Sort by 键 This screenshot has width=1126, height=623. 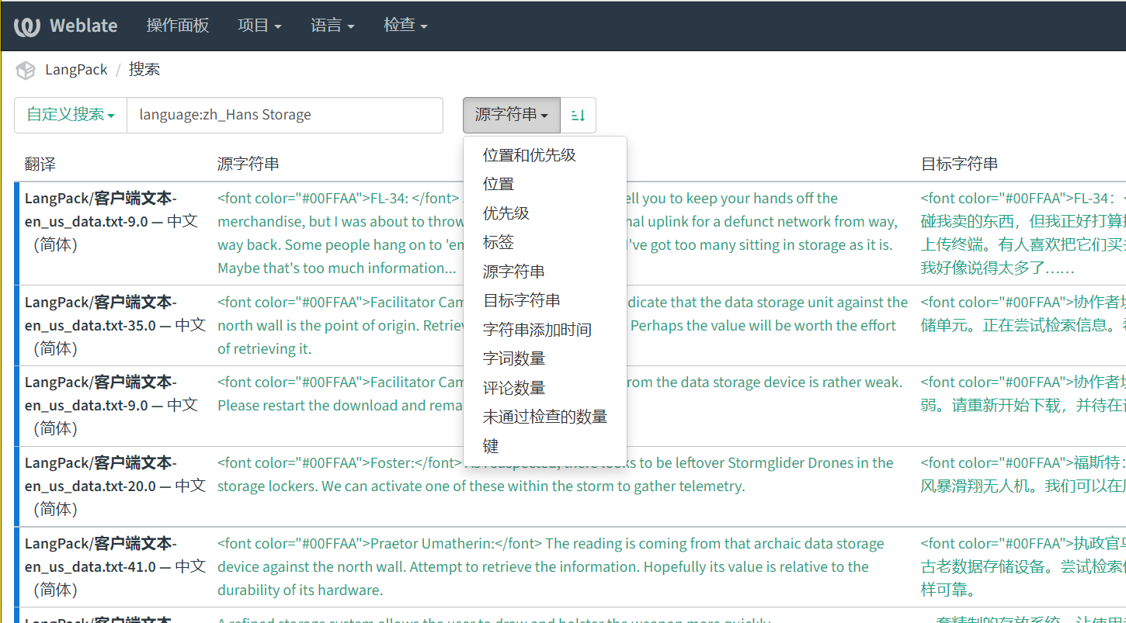point(544,446)
